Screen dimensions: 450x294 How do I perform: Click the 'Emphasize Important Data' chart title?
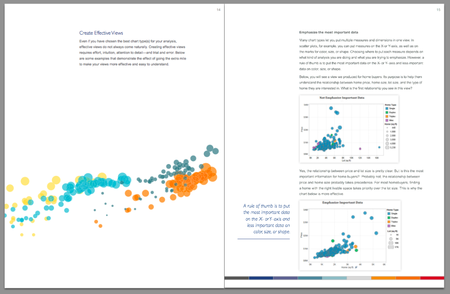click(x=342, y=203)
